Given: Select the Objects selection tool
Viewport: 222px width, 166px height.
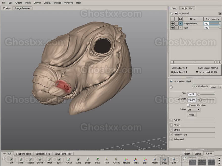Looking at the screenshot, I should tap(116, 161).
